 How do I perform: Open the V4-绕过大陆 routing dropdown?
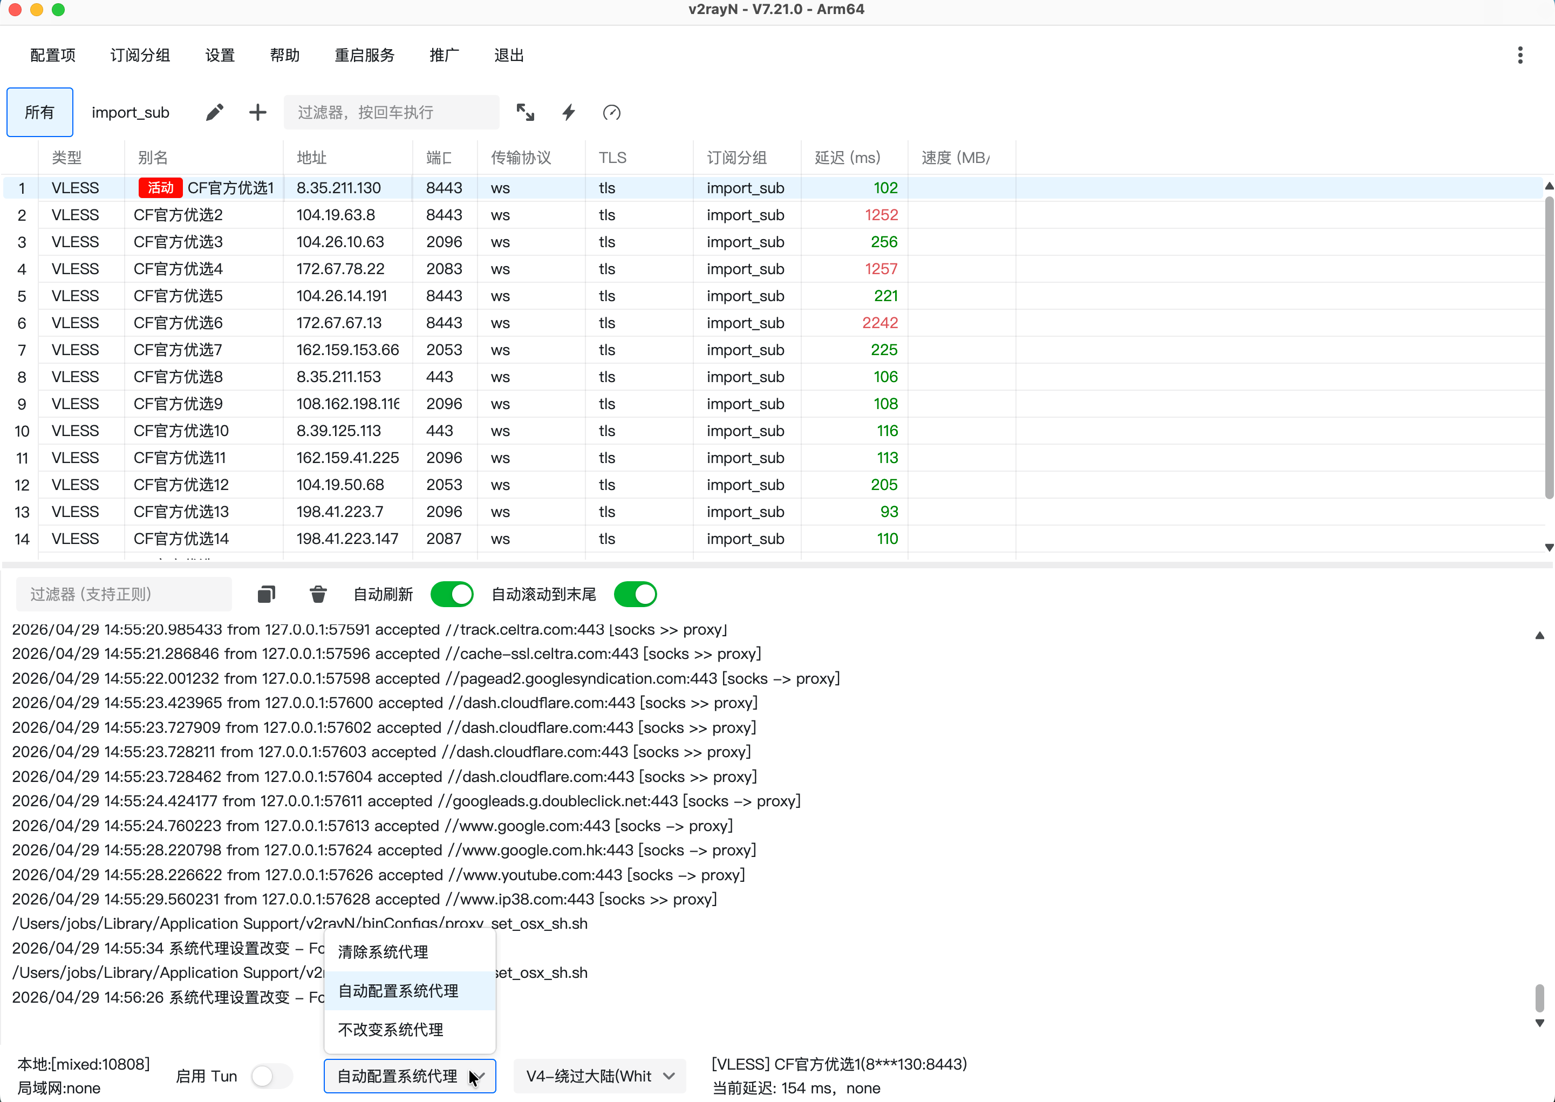(600, 1076)
